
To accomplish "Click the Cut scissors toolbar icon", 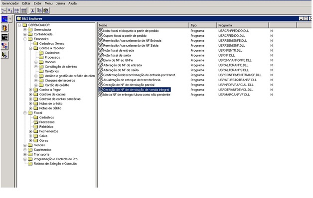I will coord(32,10).
